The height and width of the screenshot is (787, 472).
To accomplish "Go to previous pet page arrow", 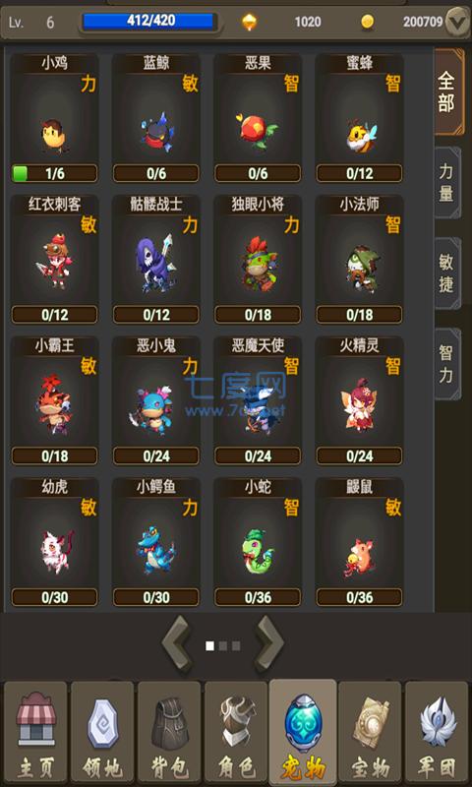I will pos(176,644).
